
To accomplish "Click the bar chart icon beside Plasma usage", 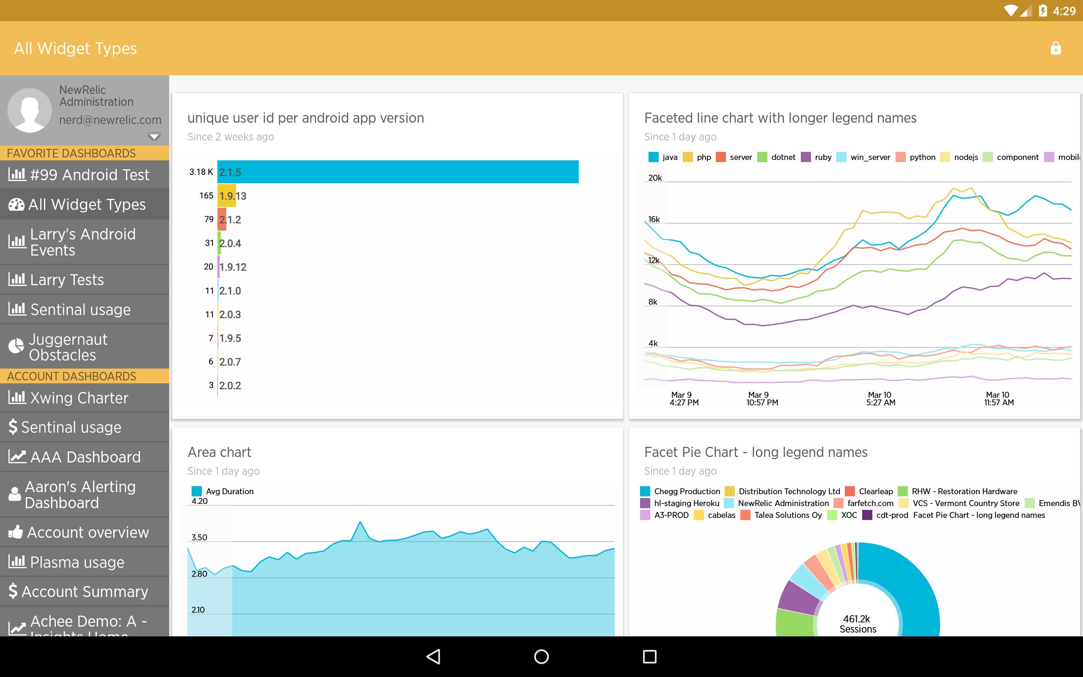I will coord(17,561).
